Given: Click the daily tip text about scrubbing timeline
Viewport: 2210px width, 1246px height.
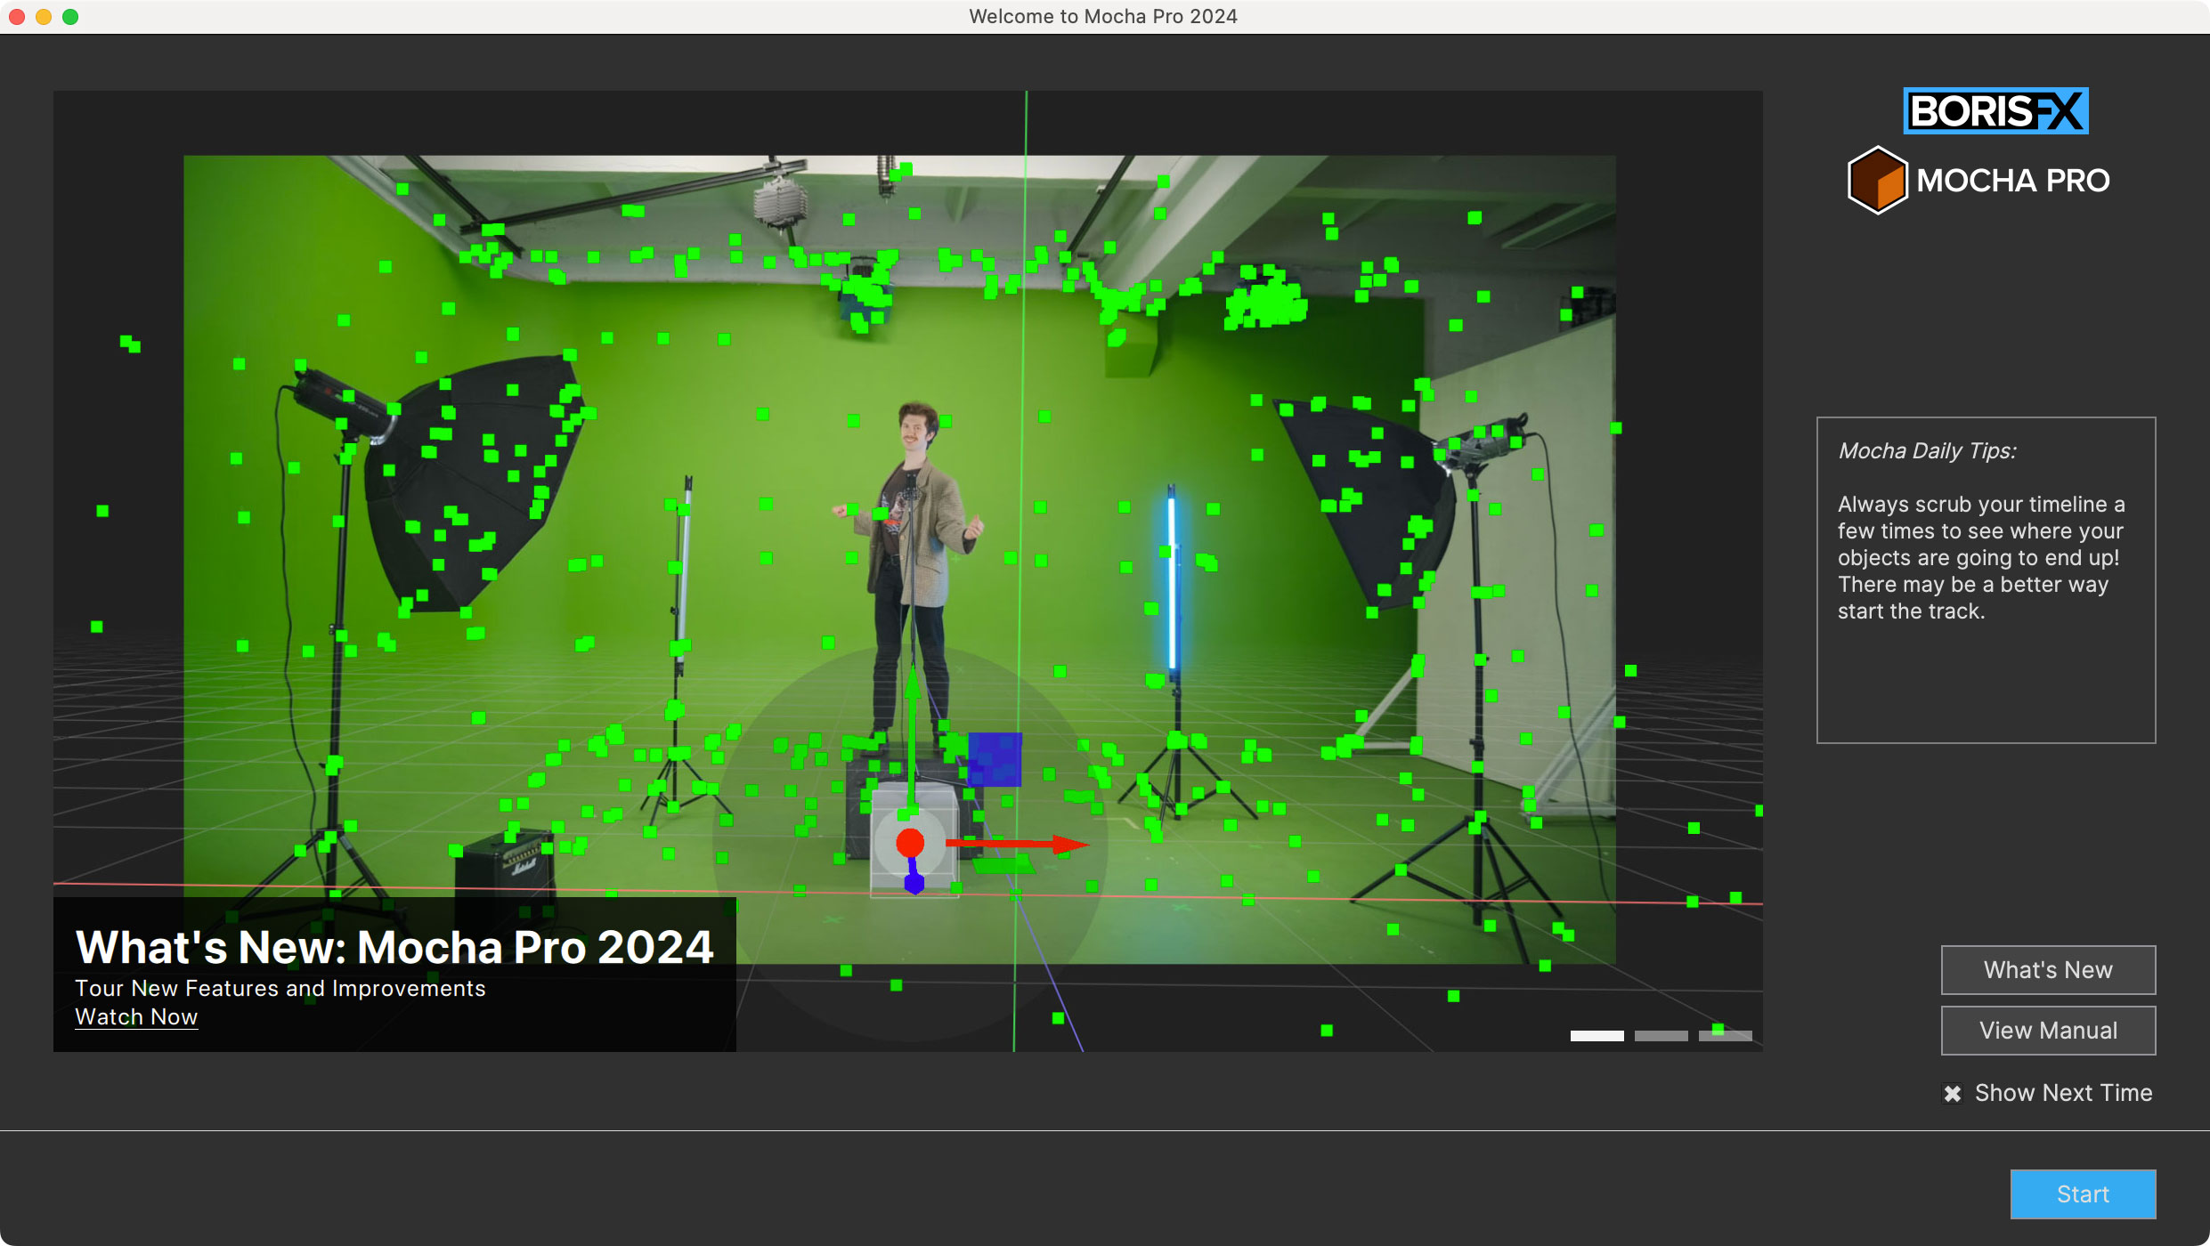Looking at the screenshot, I should coord(1981,557).
